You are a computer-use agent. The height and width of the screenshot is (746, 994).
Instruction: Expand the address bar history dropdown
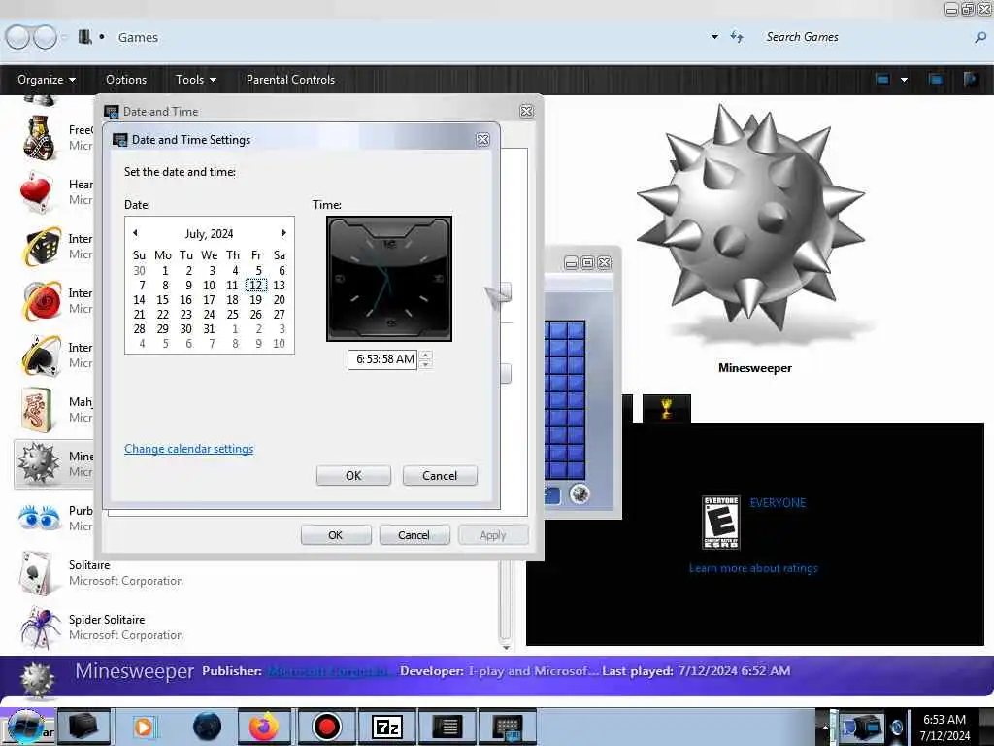click(714, 37)
